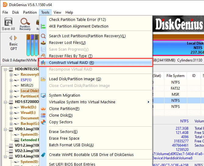Click the Create WinPE Bootable USB icon

[x=43, y=155]
